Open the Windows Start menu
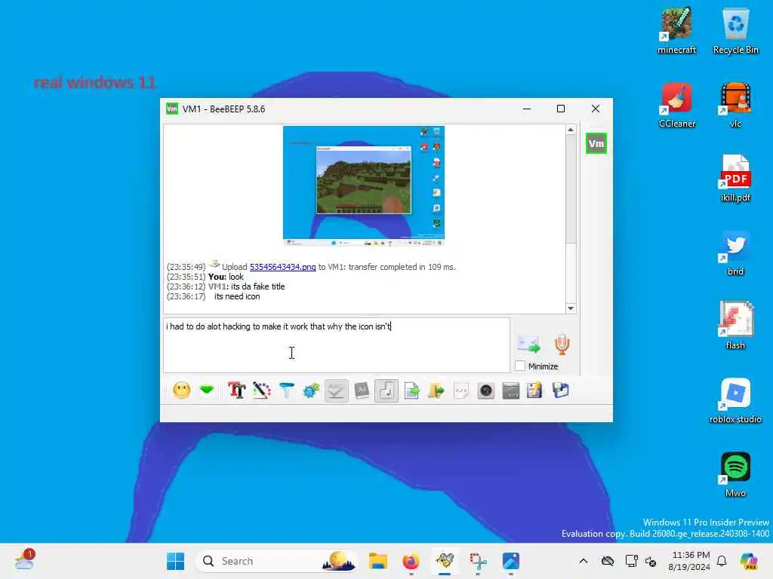Image resolution: width=773 pixels, height=579 pixels. tap(175, 561)
